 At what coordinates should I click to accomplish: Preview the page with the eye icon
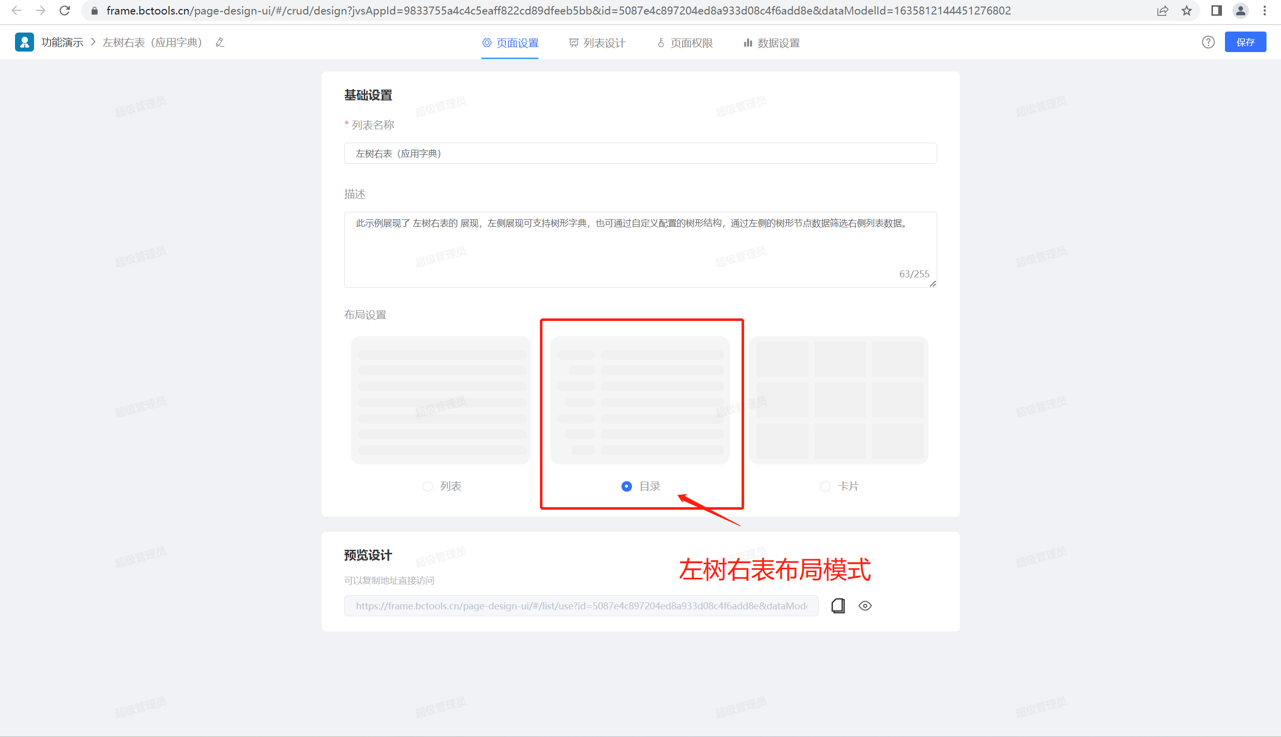pos(865,606)
